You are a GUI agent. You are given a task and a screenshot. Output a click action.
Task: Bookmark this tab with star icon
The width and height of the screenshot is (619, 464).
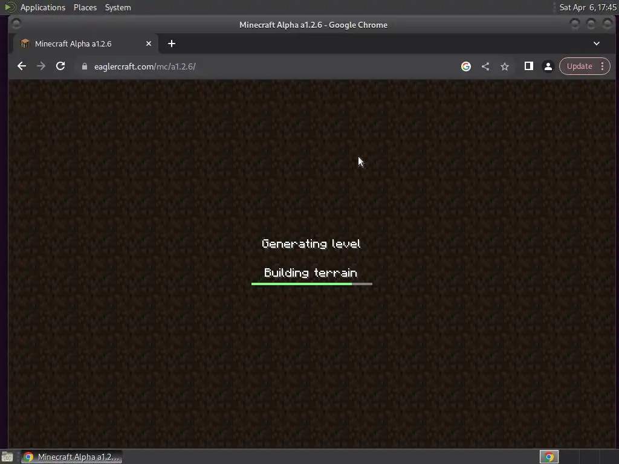505,66
